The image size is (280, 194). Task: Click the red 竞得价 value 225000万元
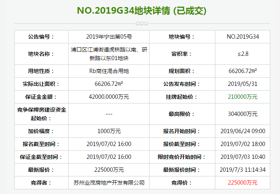click(243, 183)
